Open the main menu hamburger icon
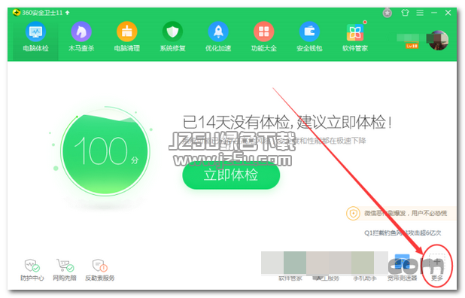The width and height of the screenshot is (465, 298). coord(420,13)
